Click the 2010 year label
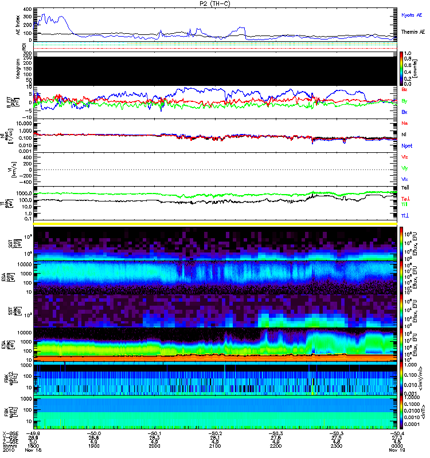The image size is (430, 458). [x=9, y=450]
